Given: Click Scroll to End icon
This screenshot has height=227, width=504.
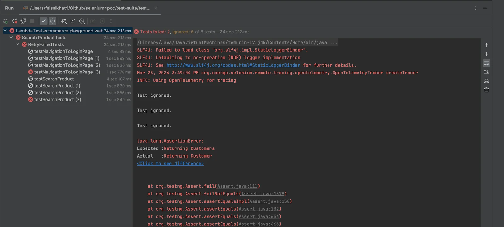Looking at the screenshot, I should tap(486, 72).
